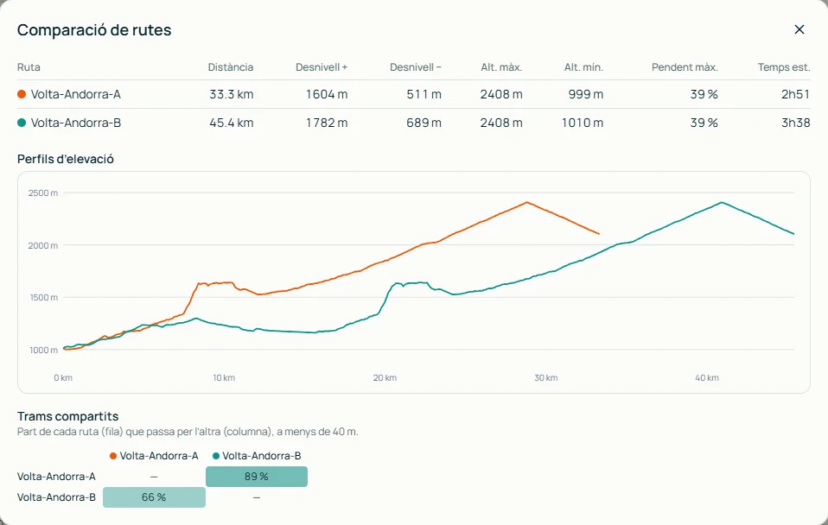Screen dimensions: 828x525
Task: Select the Temps est. column header
Action: pos(784,67)
